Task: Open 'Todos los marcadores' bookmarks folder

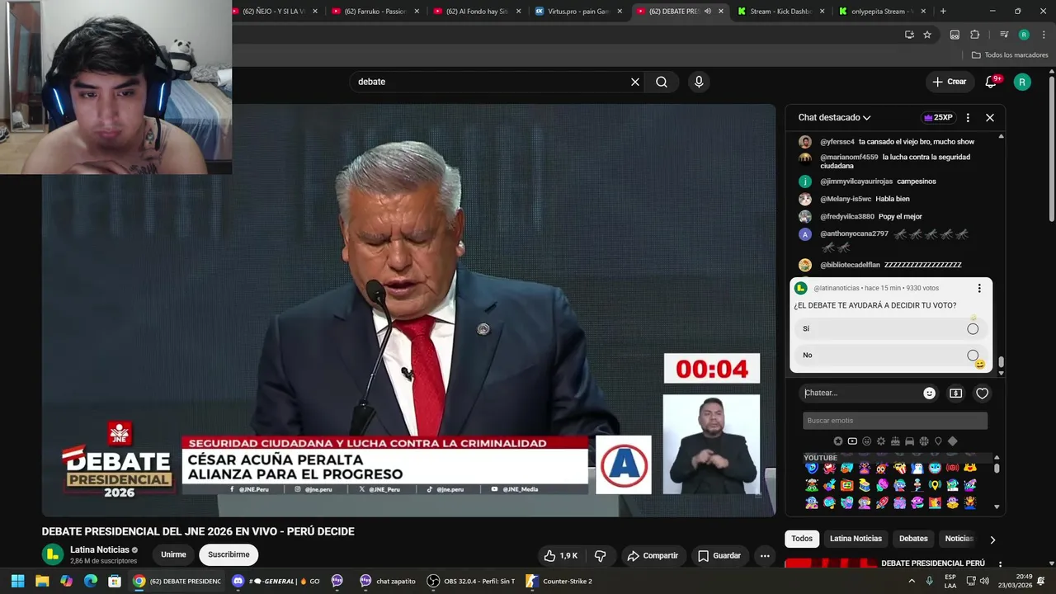Action: 1010,55
